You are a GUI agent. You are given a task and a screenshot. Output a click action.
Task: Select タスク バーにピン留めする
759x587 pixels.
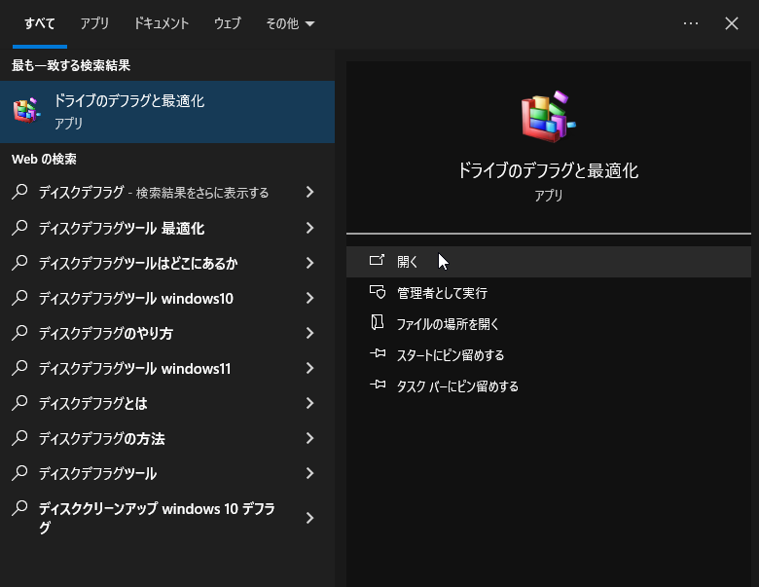coord(549,386)
